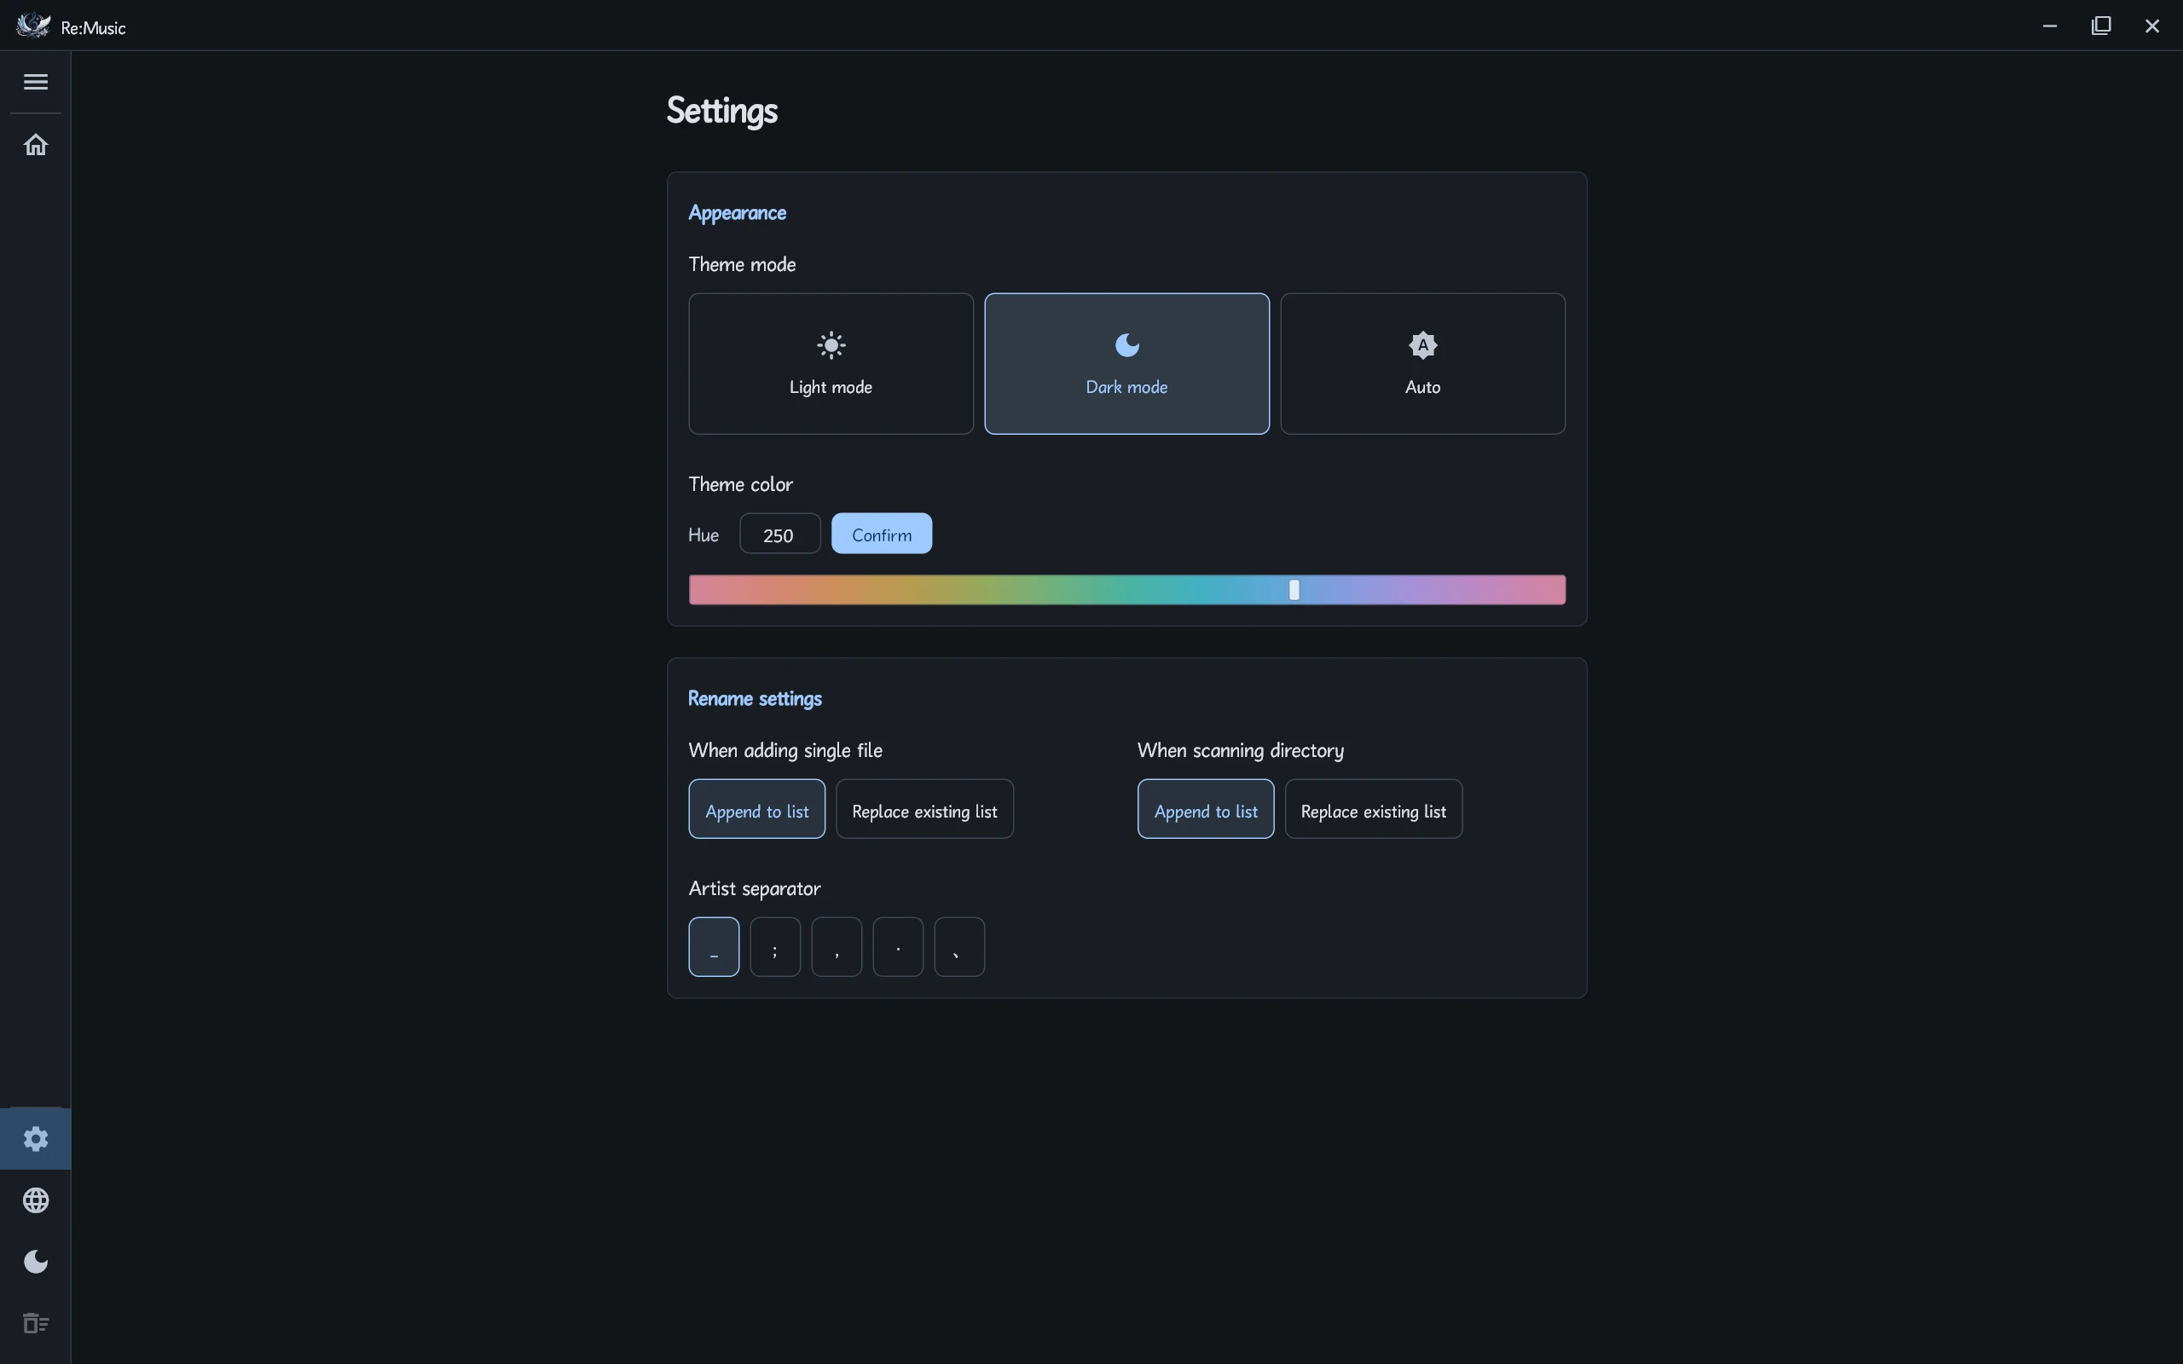Viewport: 2183px width, 1364px height.
Task: Select Dark mode theme
Action: pos(1126,363)
